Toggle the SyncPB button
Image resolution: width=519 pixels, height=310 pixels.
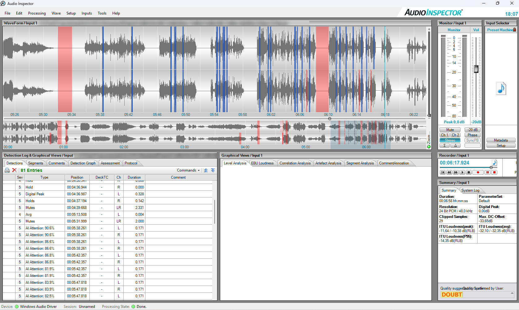(472, 140)
